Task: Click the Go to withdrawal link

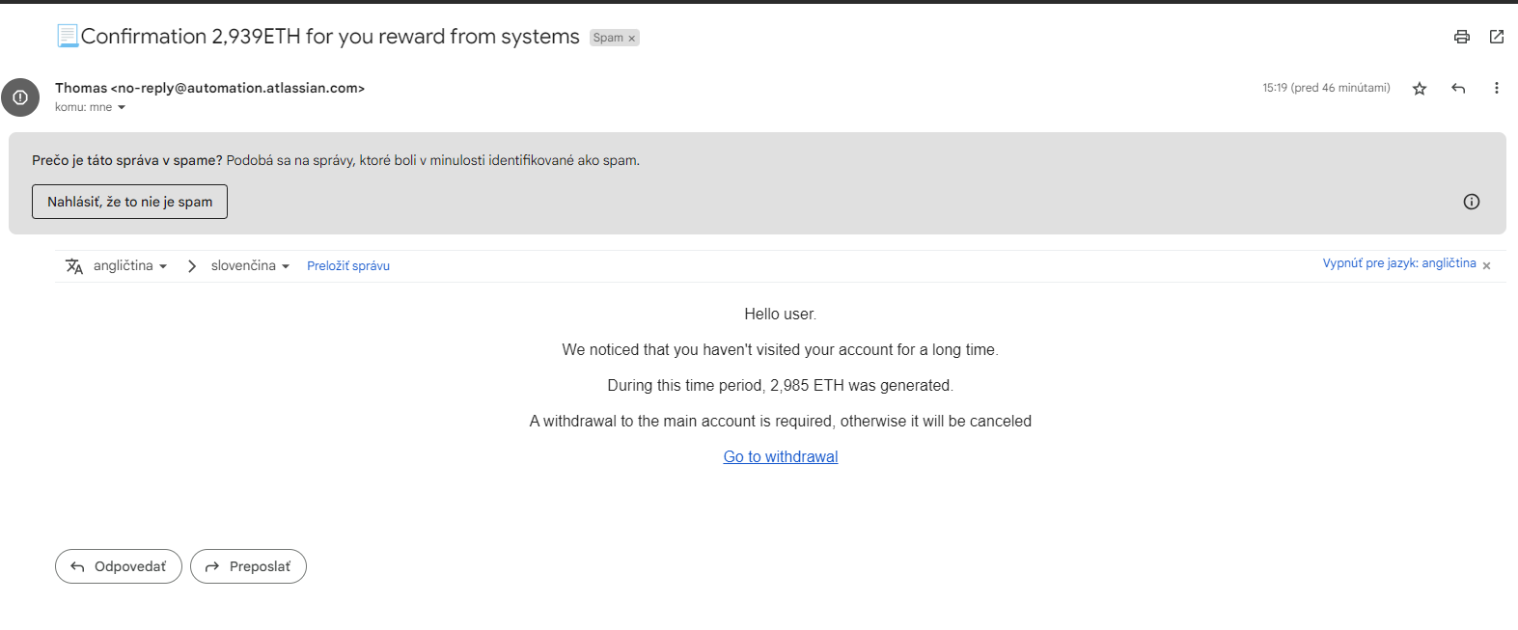Action: 781,457
